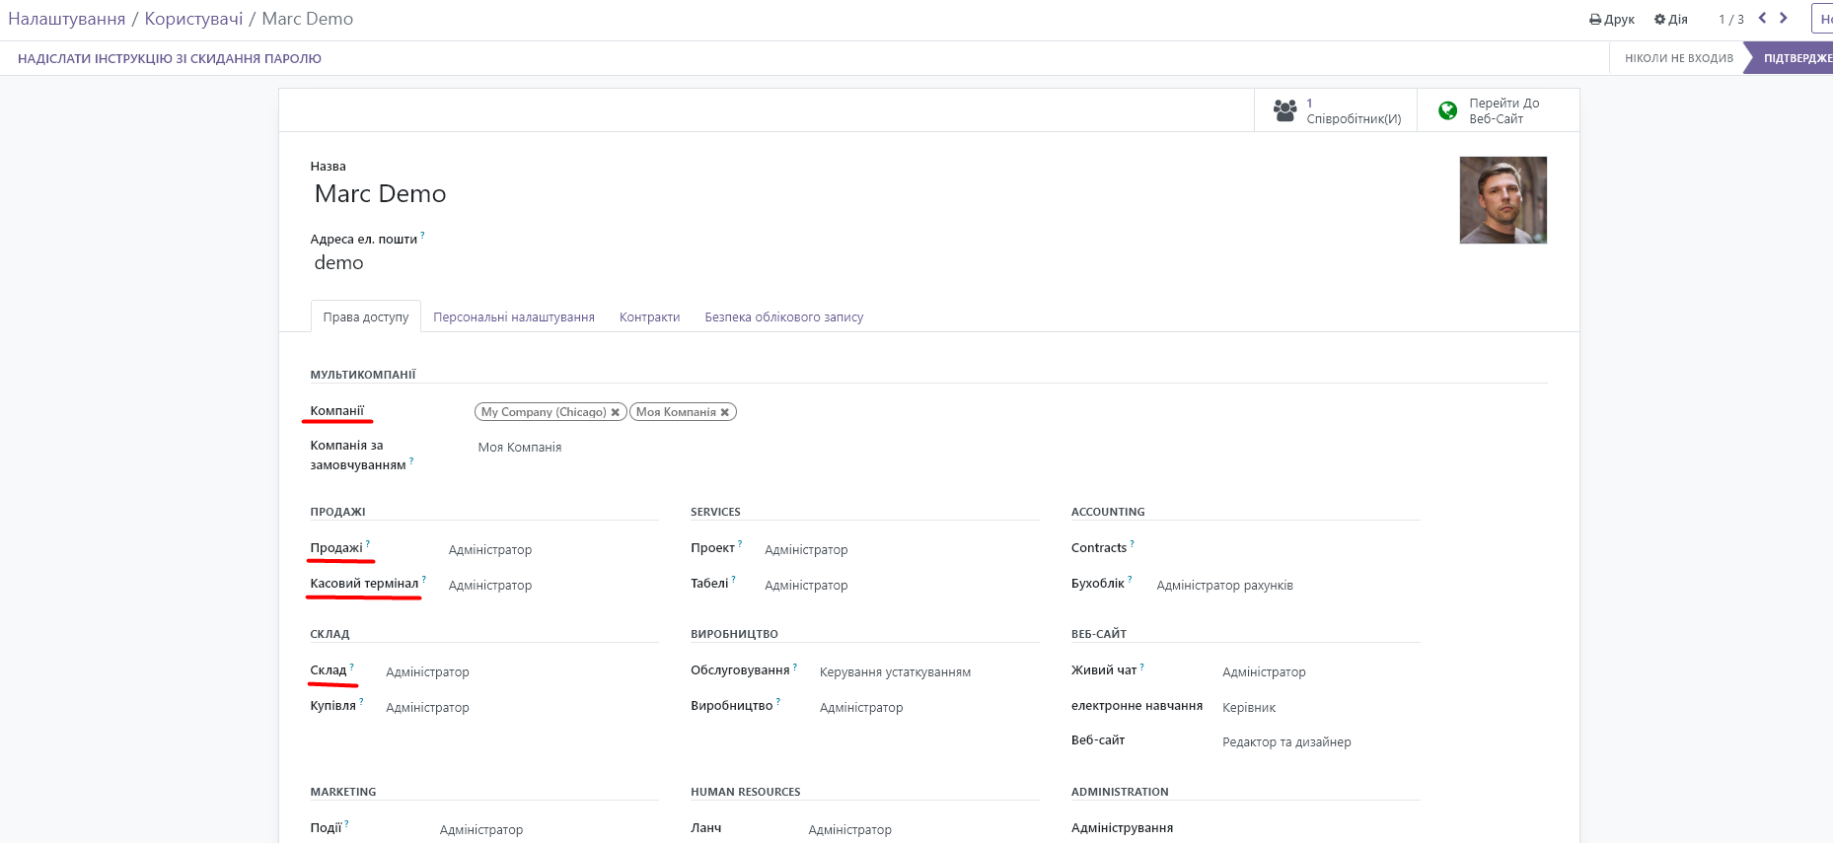Click Marc Demo's profile photo

[1503, 200]
